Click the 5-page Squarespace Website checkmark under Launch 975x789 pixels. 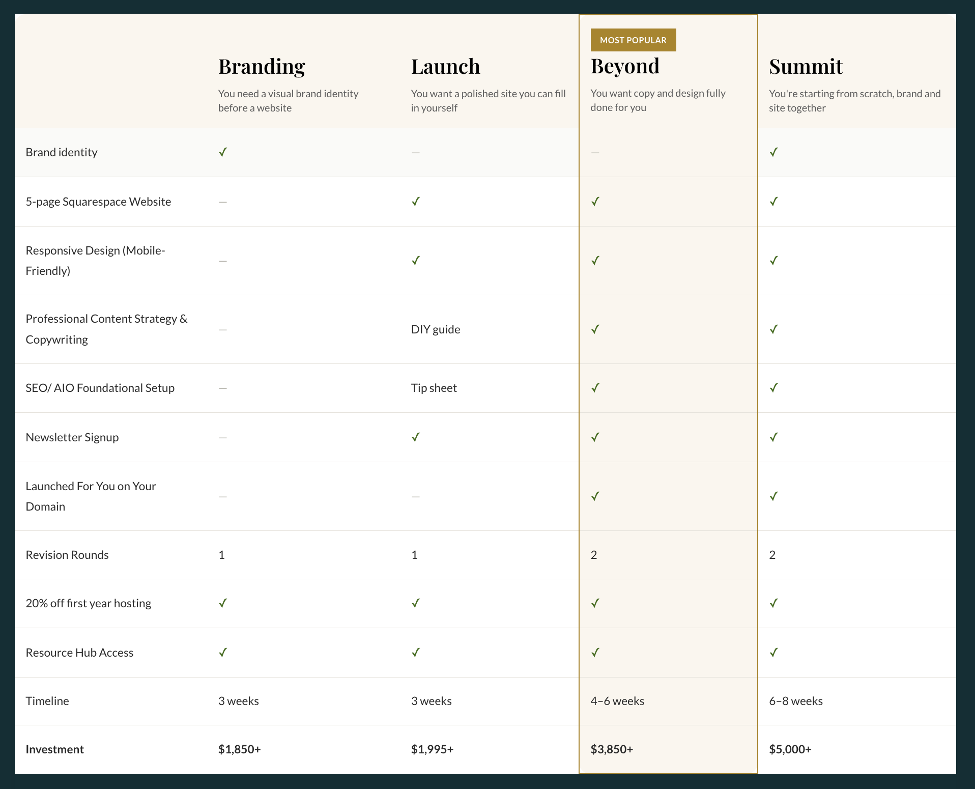pyautogui.click(x=416, y=202)
